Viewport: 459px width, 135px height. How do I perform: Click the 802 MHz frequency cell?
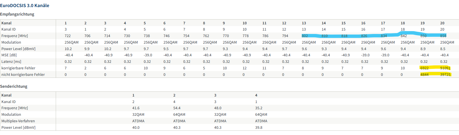pos(305,36)
